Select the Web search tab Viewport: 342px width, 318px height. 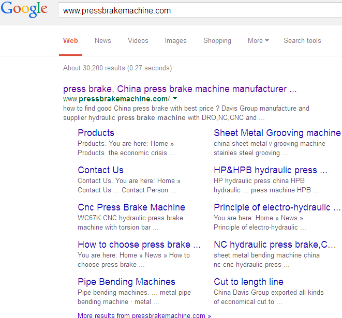click(x=70, y=40)
